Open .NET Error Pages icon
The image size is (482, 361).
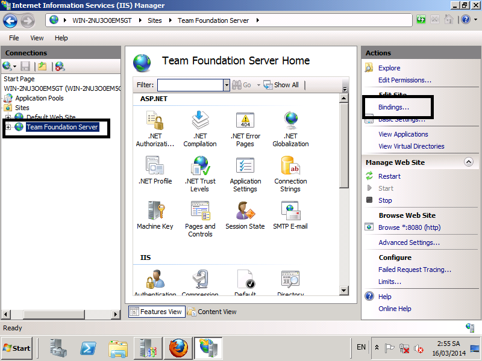coord(245,129)
